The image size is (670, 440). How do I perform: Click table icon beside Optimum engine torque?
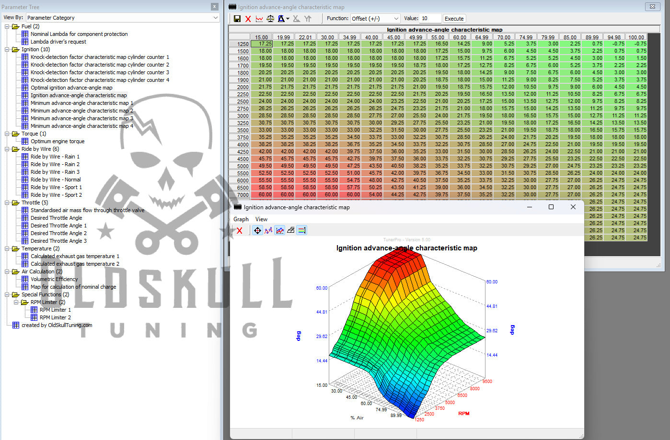point(25,141)
